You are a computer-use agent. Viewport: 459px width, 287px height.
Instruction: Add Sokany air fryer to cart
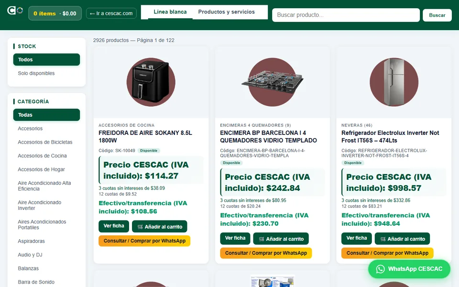(160, 226)
